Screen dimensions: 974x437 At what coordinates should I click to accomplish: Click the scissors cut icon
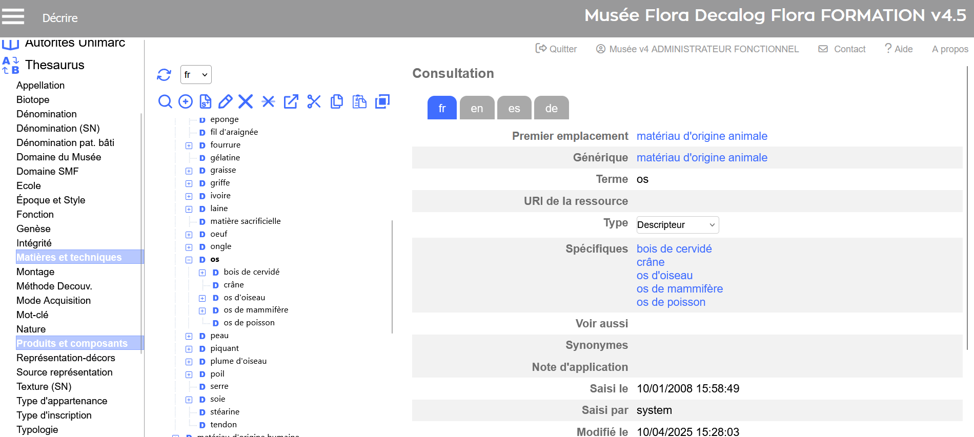point(314,101)
